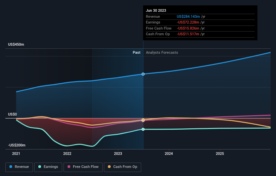Click the -US$72.228m earnings value

point(188,22)
